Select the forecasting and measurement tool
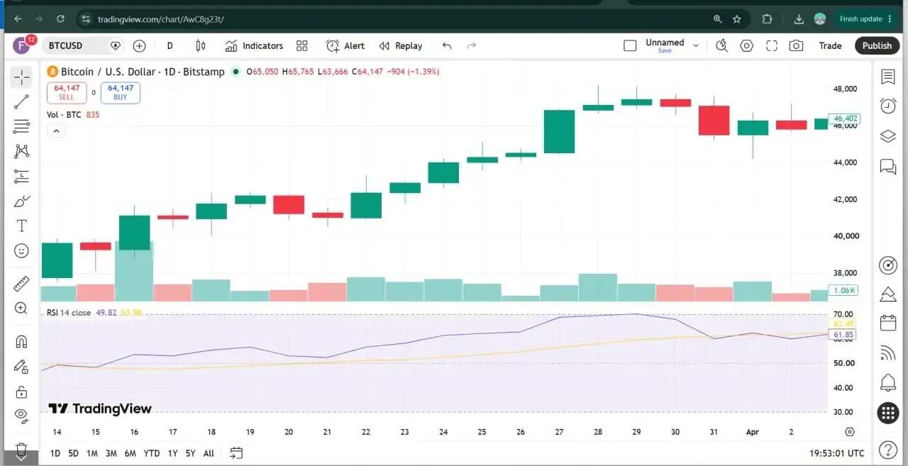 pos(21,176)
